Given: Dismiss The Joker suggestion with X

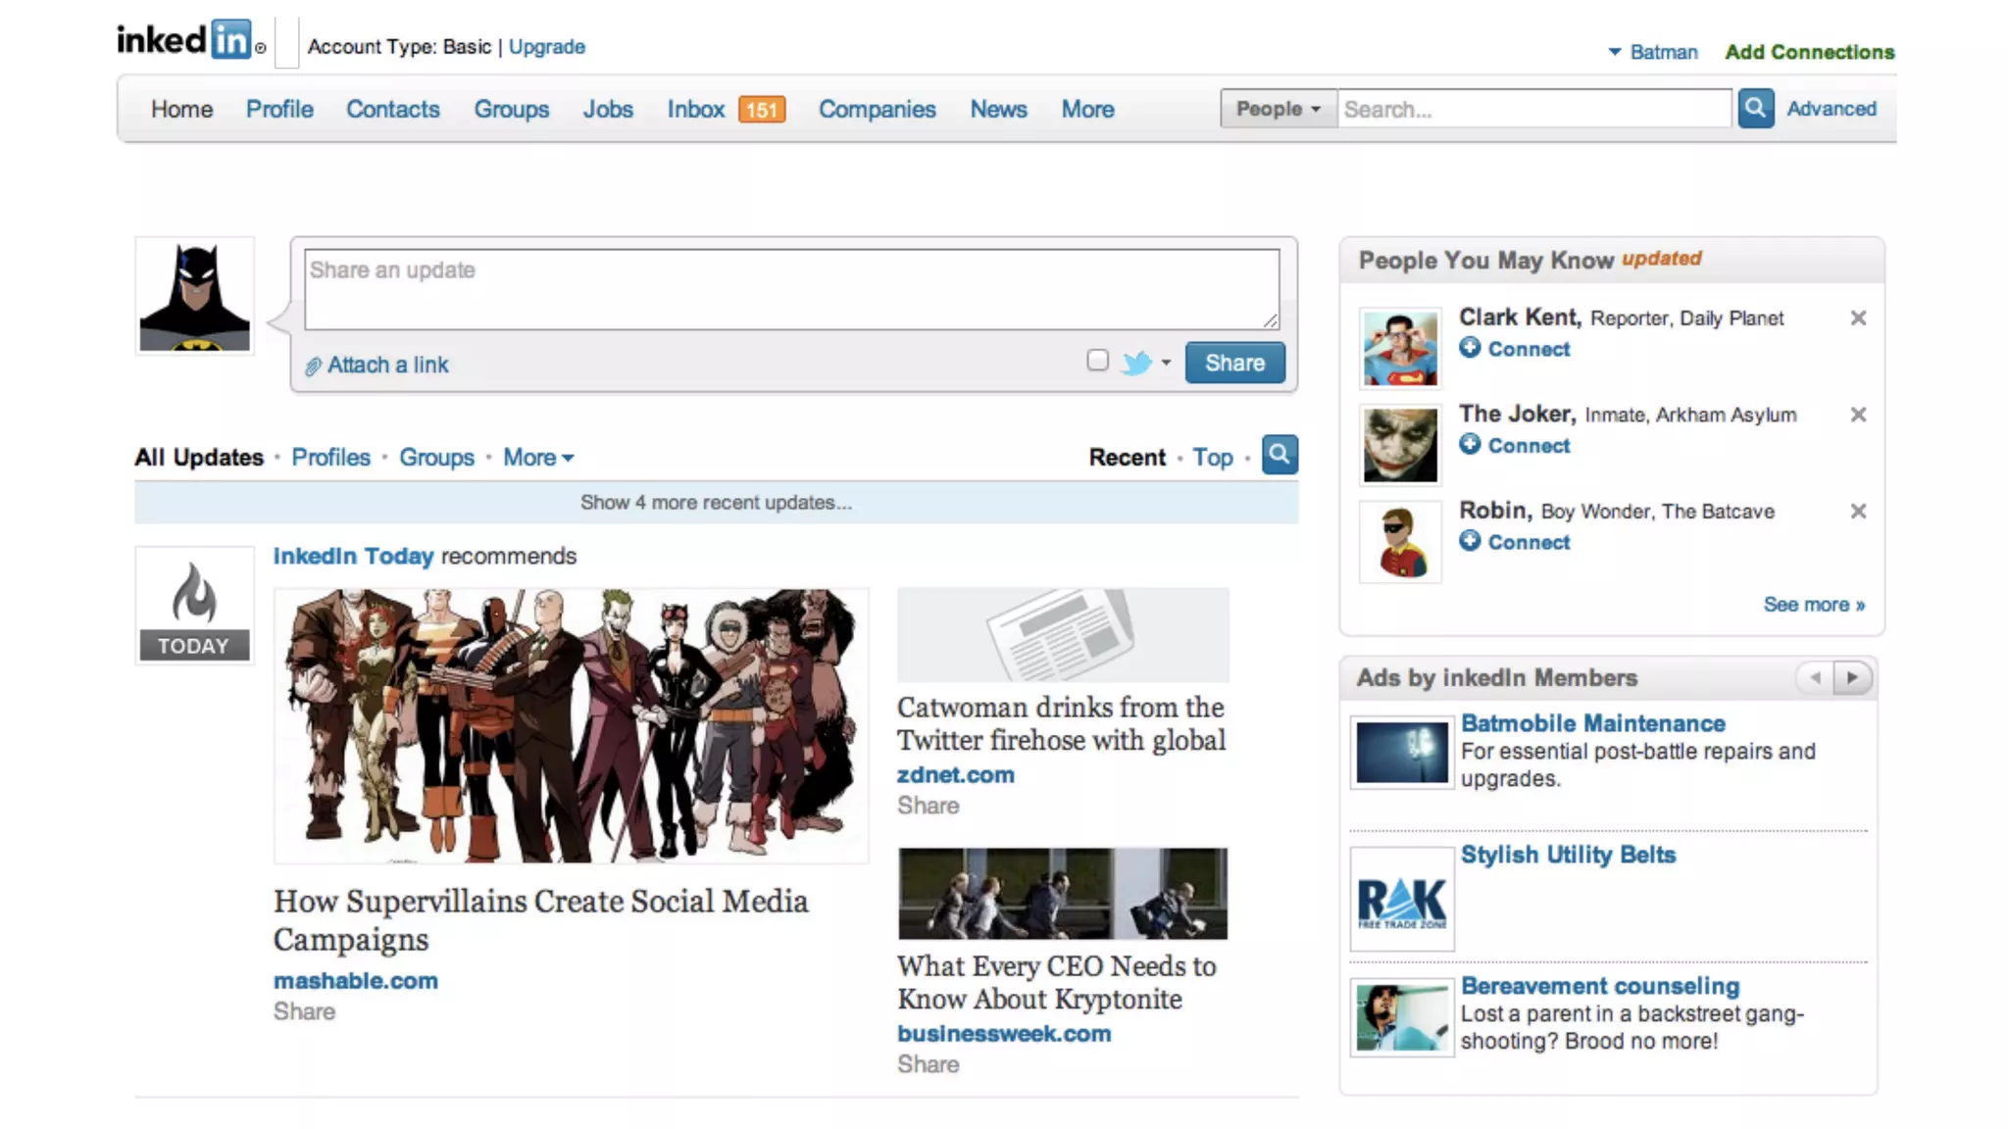Looking at the screenshot, I should [1857, 415].
